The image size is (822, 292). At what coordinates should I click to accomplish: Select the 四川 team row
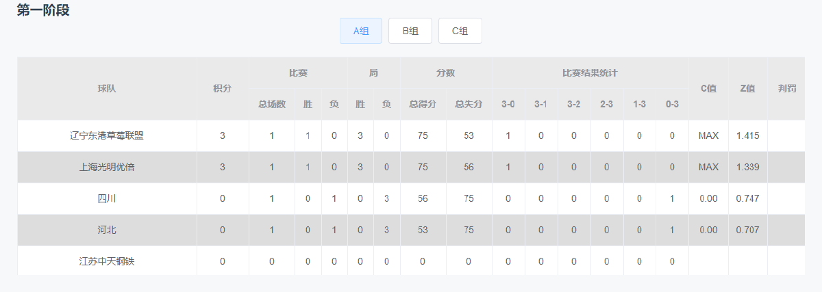[x=107, y=198]
